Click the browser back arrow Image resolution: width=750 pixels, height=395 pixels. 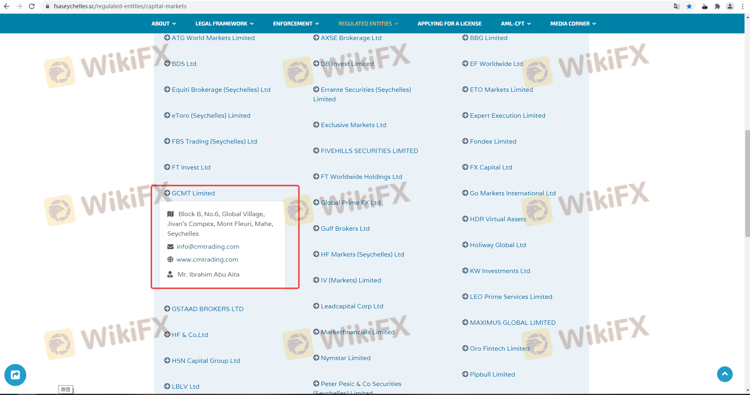(x=7, y=6)
